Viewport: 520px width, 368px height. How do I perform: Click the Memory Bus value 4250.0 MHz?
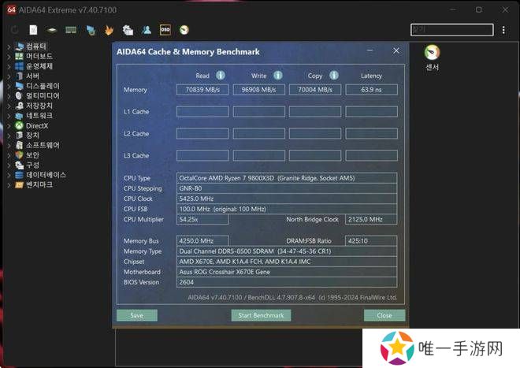tap(202, 241)
